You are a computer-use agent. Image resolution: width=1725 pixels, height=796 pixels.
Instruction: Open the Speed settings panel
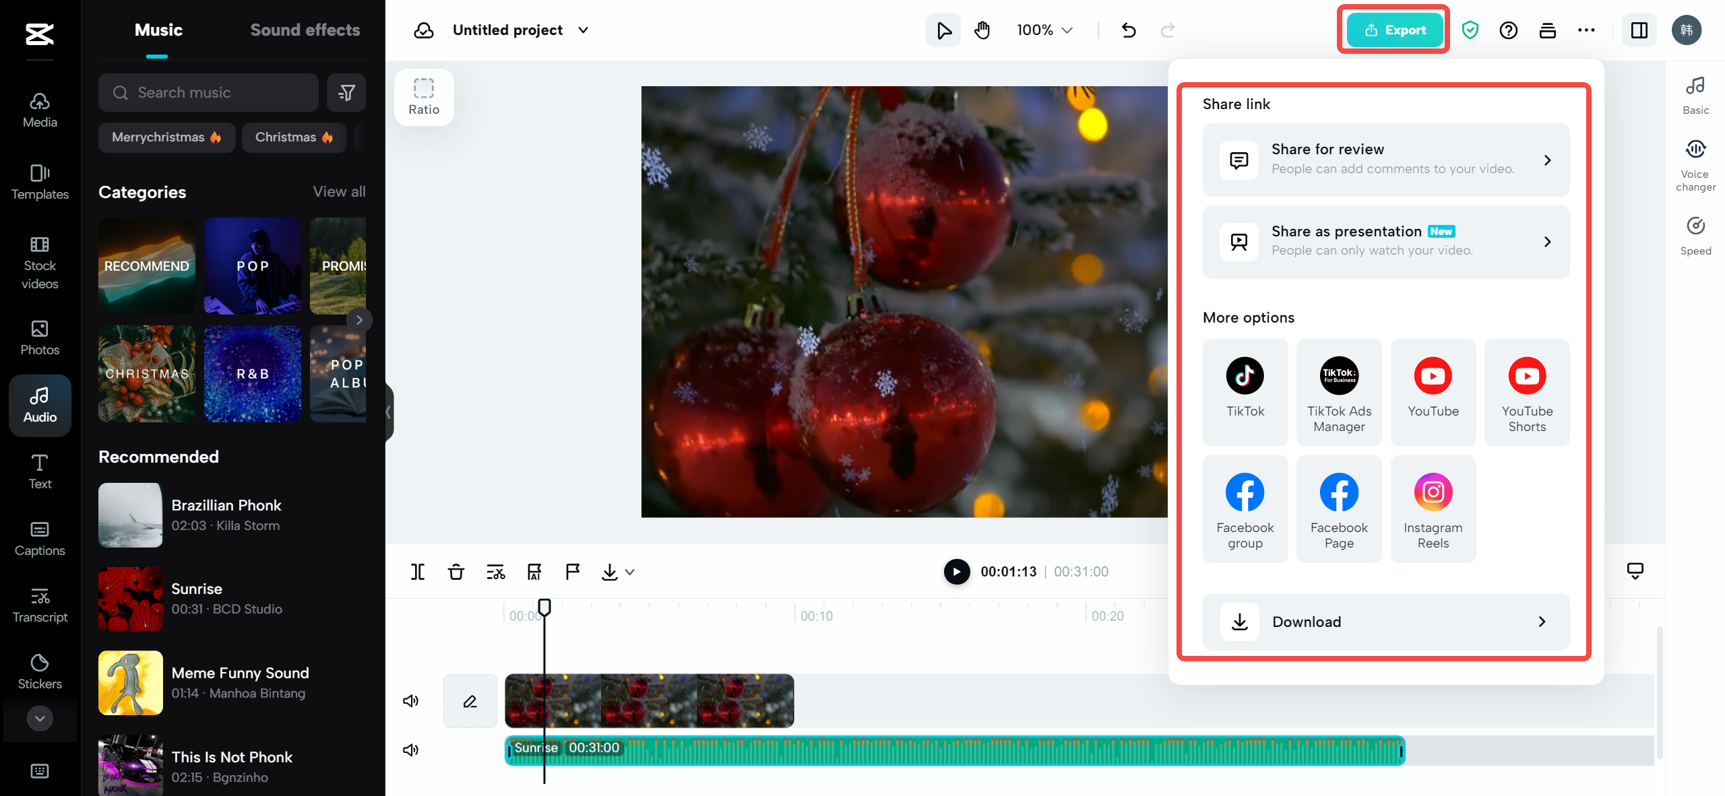[x=1695, y=234]
